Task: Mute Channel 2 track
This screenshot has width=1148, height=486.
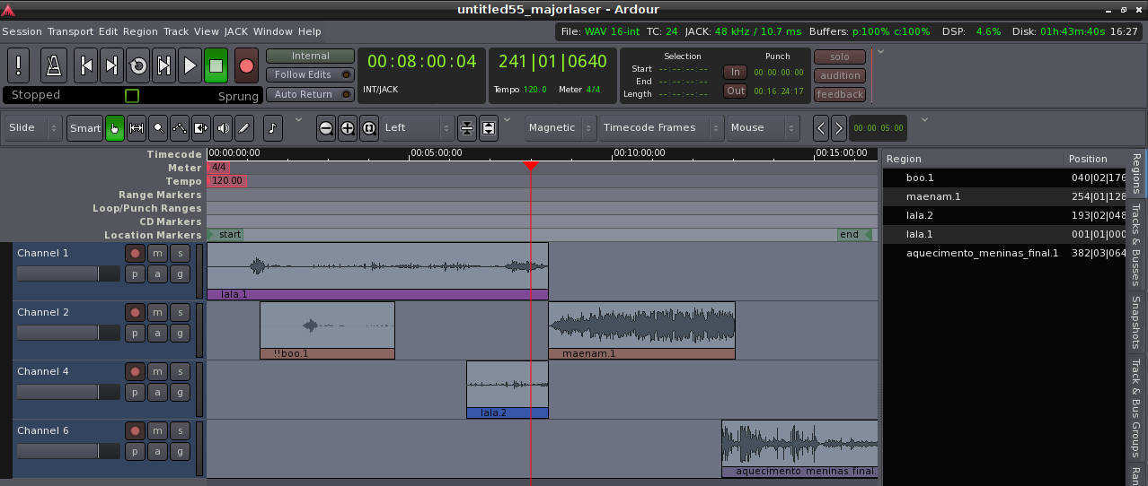Action: point(157,312)
